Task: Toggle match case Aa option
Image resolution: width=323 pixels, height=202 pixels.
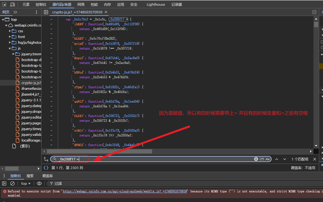Action: tap(268, 159)
